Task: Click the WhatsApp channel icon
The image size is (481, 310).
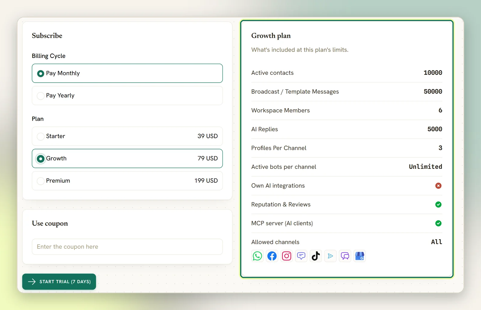Action: point(257,256)
